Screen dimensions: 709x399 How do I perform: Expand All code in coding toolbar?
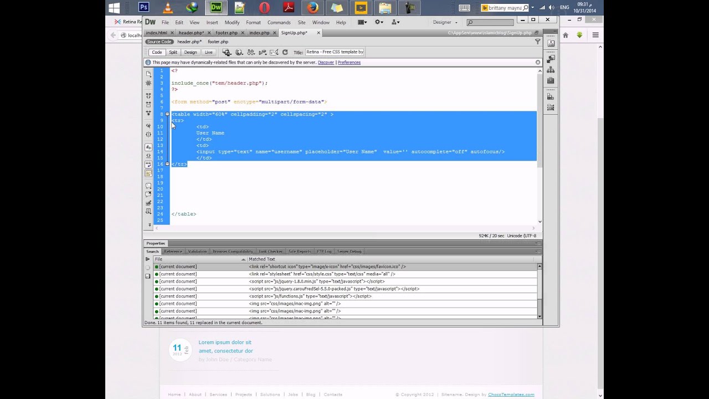[x=148, y=113]
